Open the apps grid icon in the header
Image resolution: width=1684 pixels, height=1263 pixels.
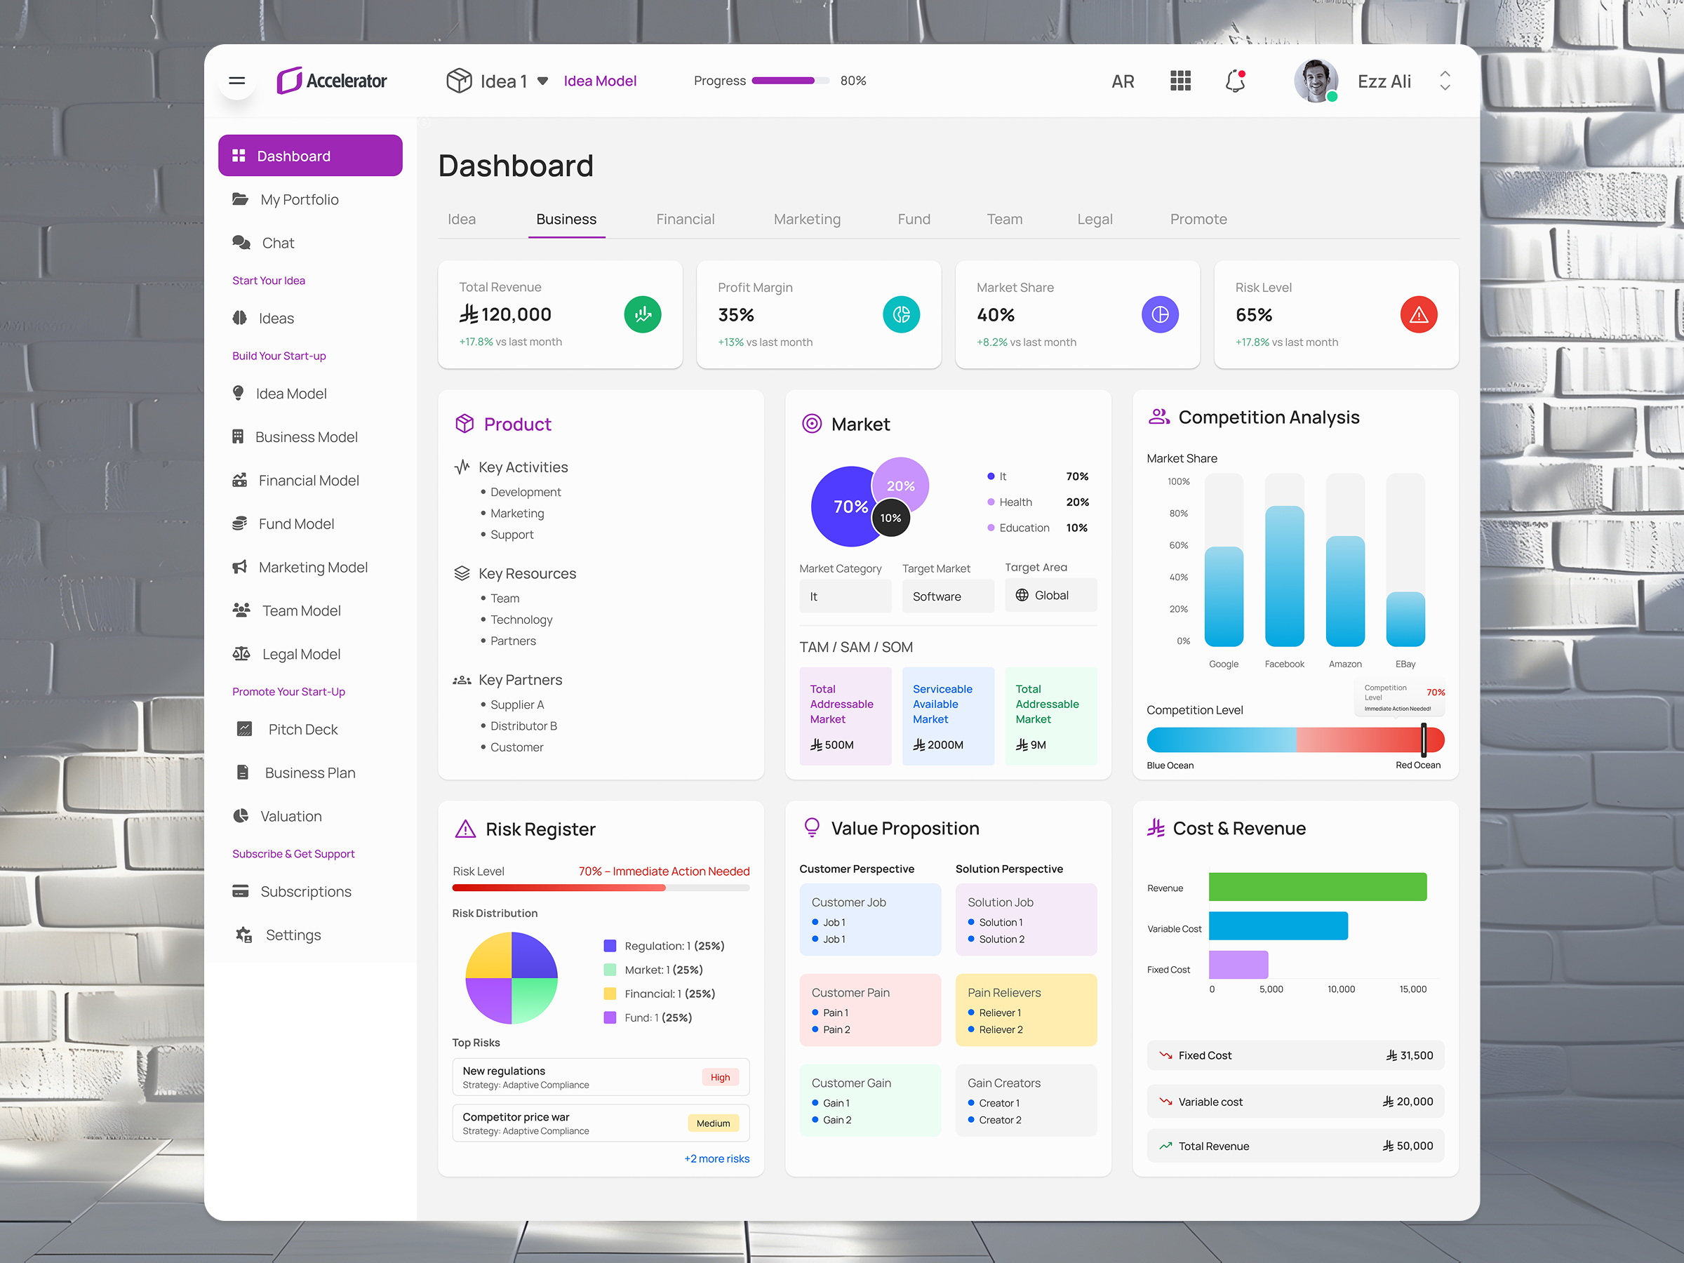pyautogui.click(x=1180, y=80)
